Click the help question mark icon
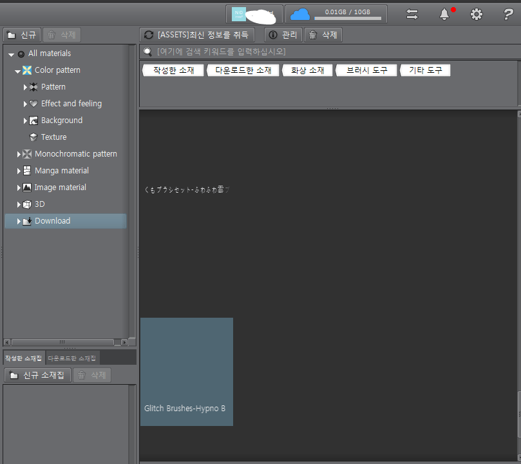This screenshot has width=521, height=464. (x=507, y=14)
